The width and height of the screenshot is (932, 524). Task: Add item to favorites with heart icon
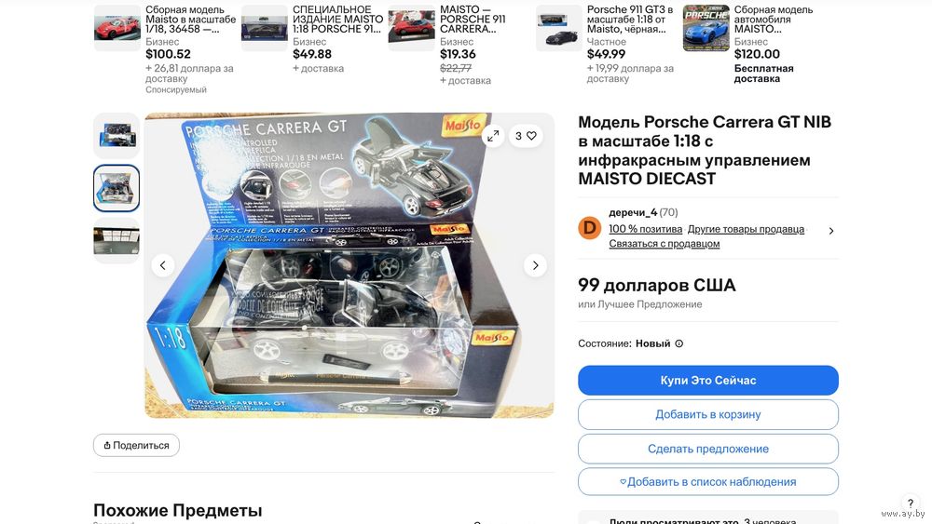526,136
